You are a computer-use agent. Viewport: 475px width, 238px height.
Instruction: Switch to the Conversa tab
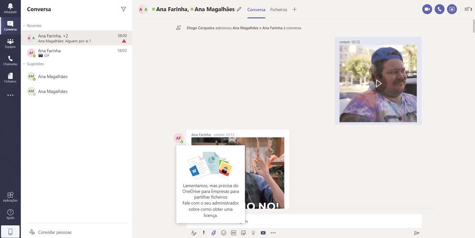coord(256,10)
